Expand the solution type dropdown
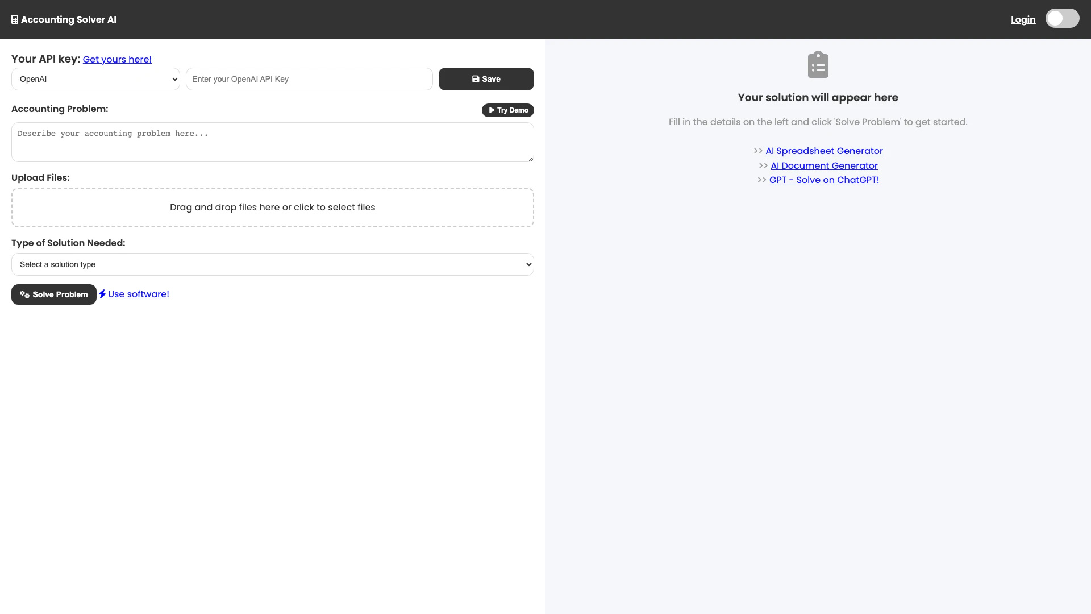 click(x=272, y=264)
